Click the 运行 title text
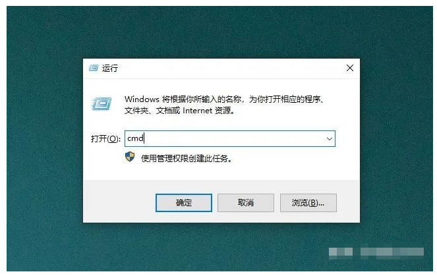This screenshot has width=437, height=276. pos(110,69)
